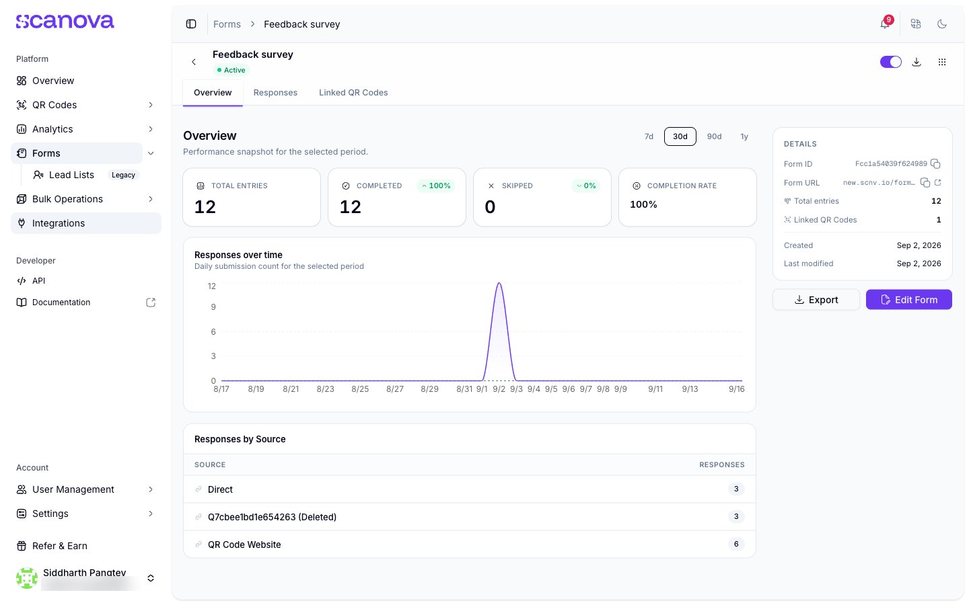This screenshot has height=605, width=969.
Task: Switch to Linked QR Codes tab
Action: pyautogui.click(x=353, y=93)
